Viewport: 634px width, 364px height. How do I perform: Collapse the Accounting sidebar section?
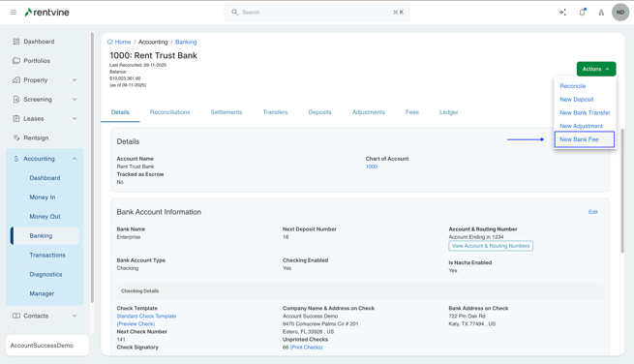(75, 159)
